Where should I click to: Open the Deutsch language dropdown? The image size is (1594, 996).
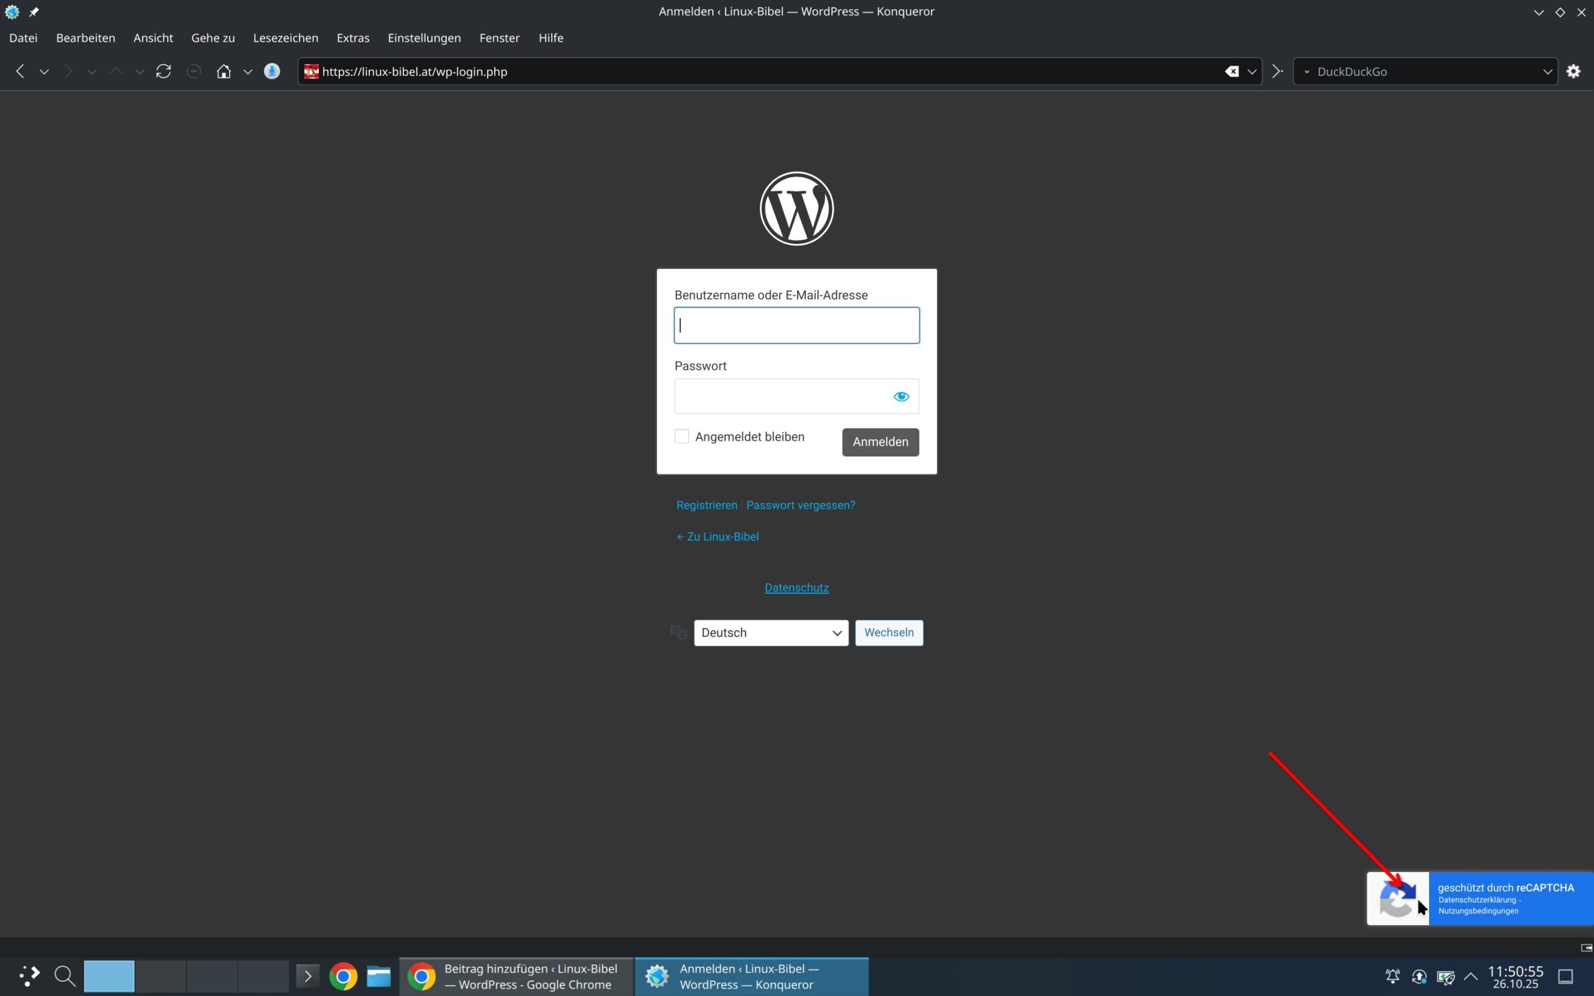[771, 632]
